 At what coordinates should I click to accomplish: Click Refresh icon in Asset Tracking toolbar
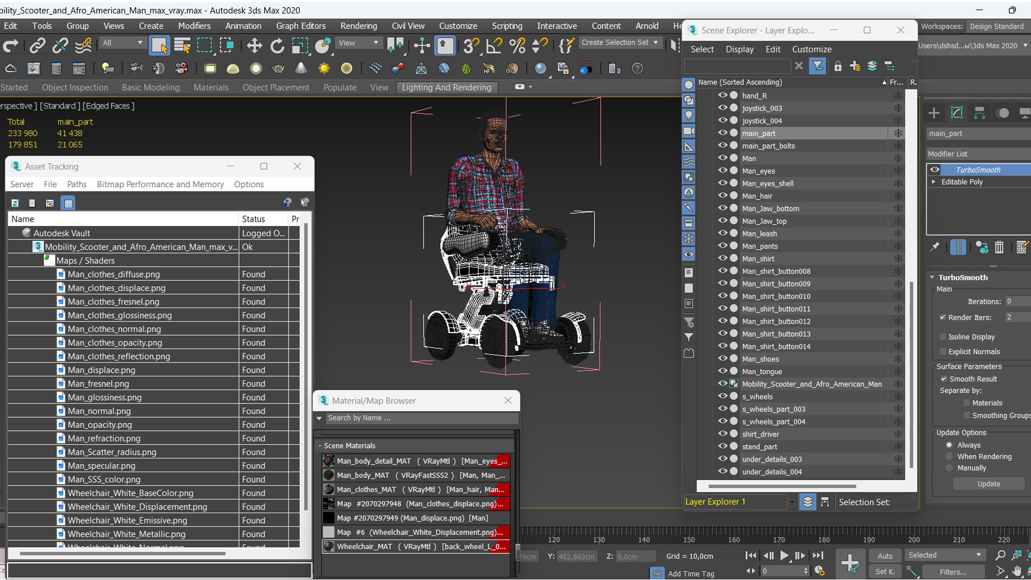click(x=15, y=203)
